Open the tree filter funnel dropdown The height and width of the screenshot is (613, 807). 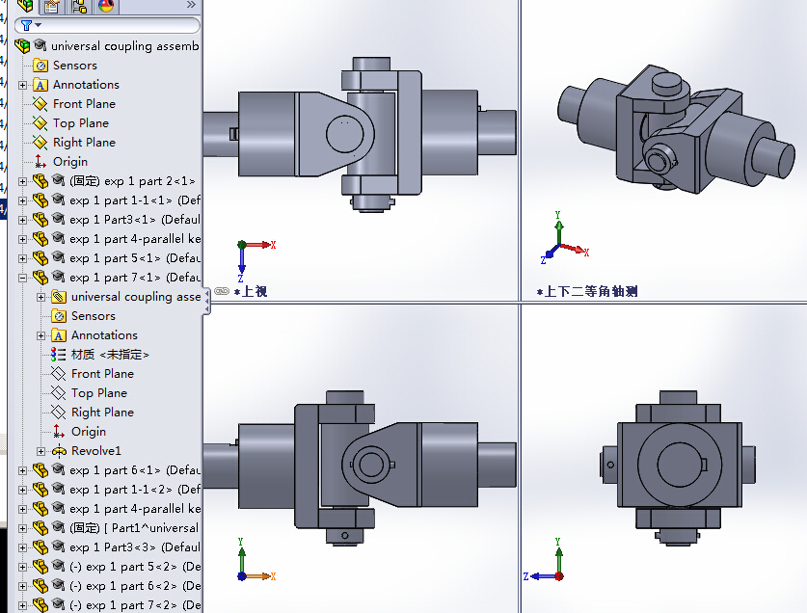pyautogui.click(x=31, y=25)
